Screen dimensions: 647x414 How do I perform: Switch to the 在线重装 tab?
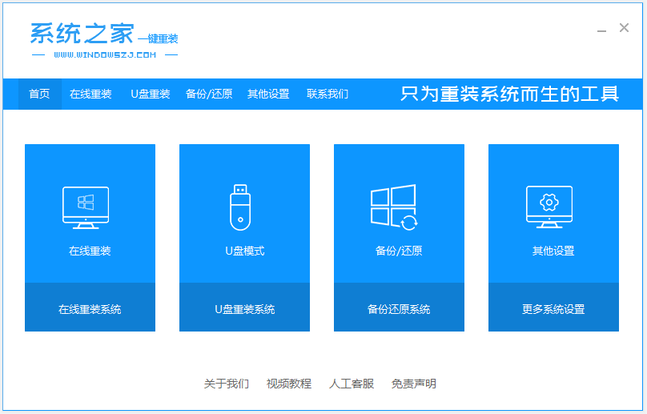point(90,94)
